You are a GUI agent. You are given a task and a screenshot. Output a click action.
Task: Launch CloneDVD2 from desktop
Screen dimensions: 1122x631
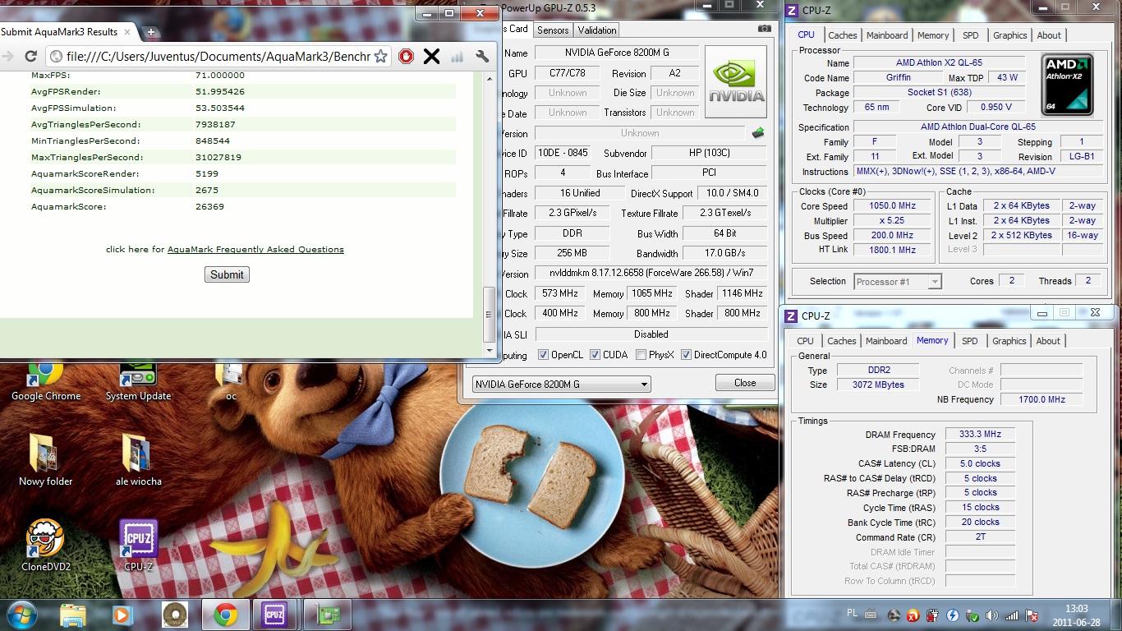(x=46, y=545)
